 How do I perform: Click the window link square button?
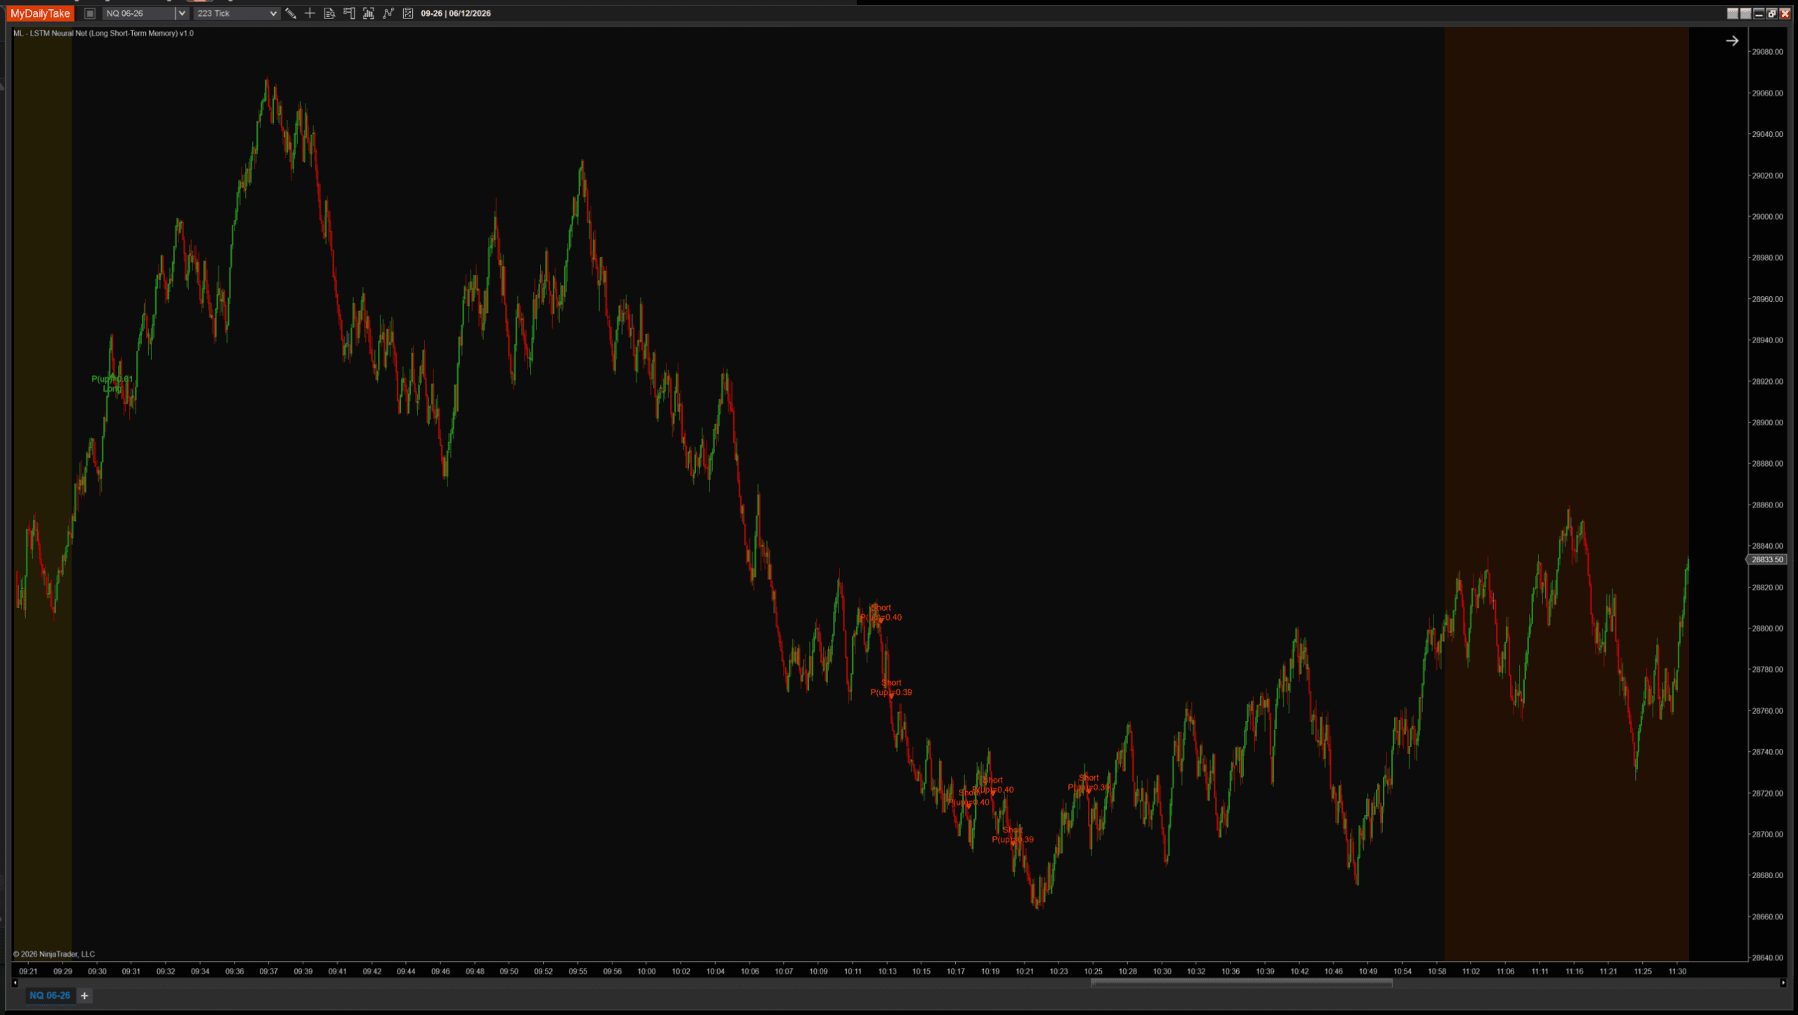coord(90,13)
